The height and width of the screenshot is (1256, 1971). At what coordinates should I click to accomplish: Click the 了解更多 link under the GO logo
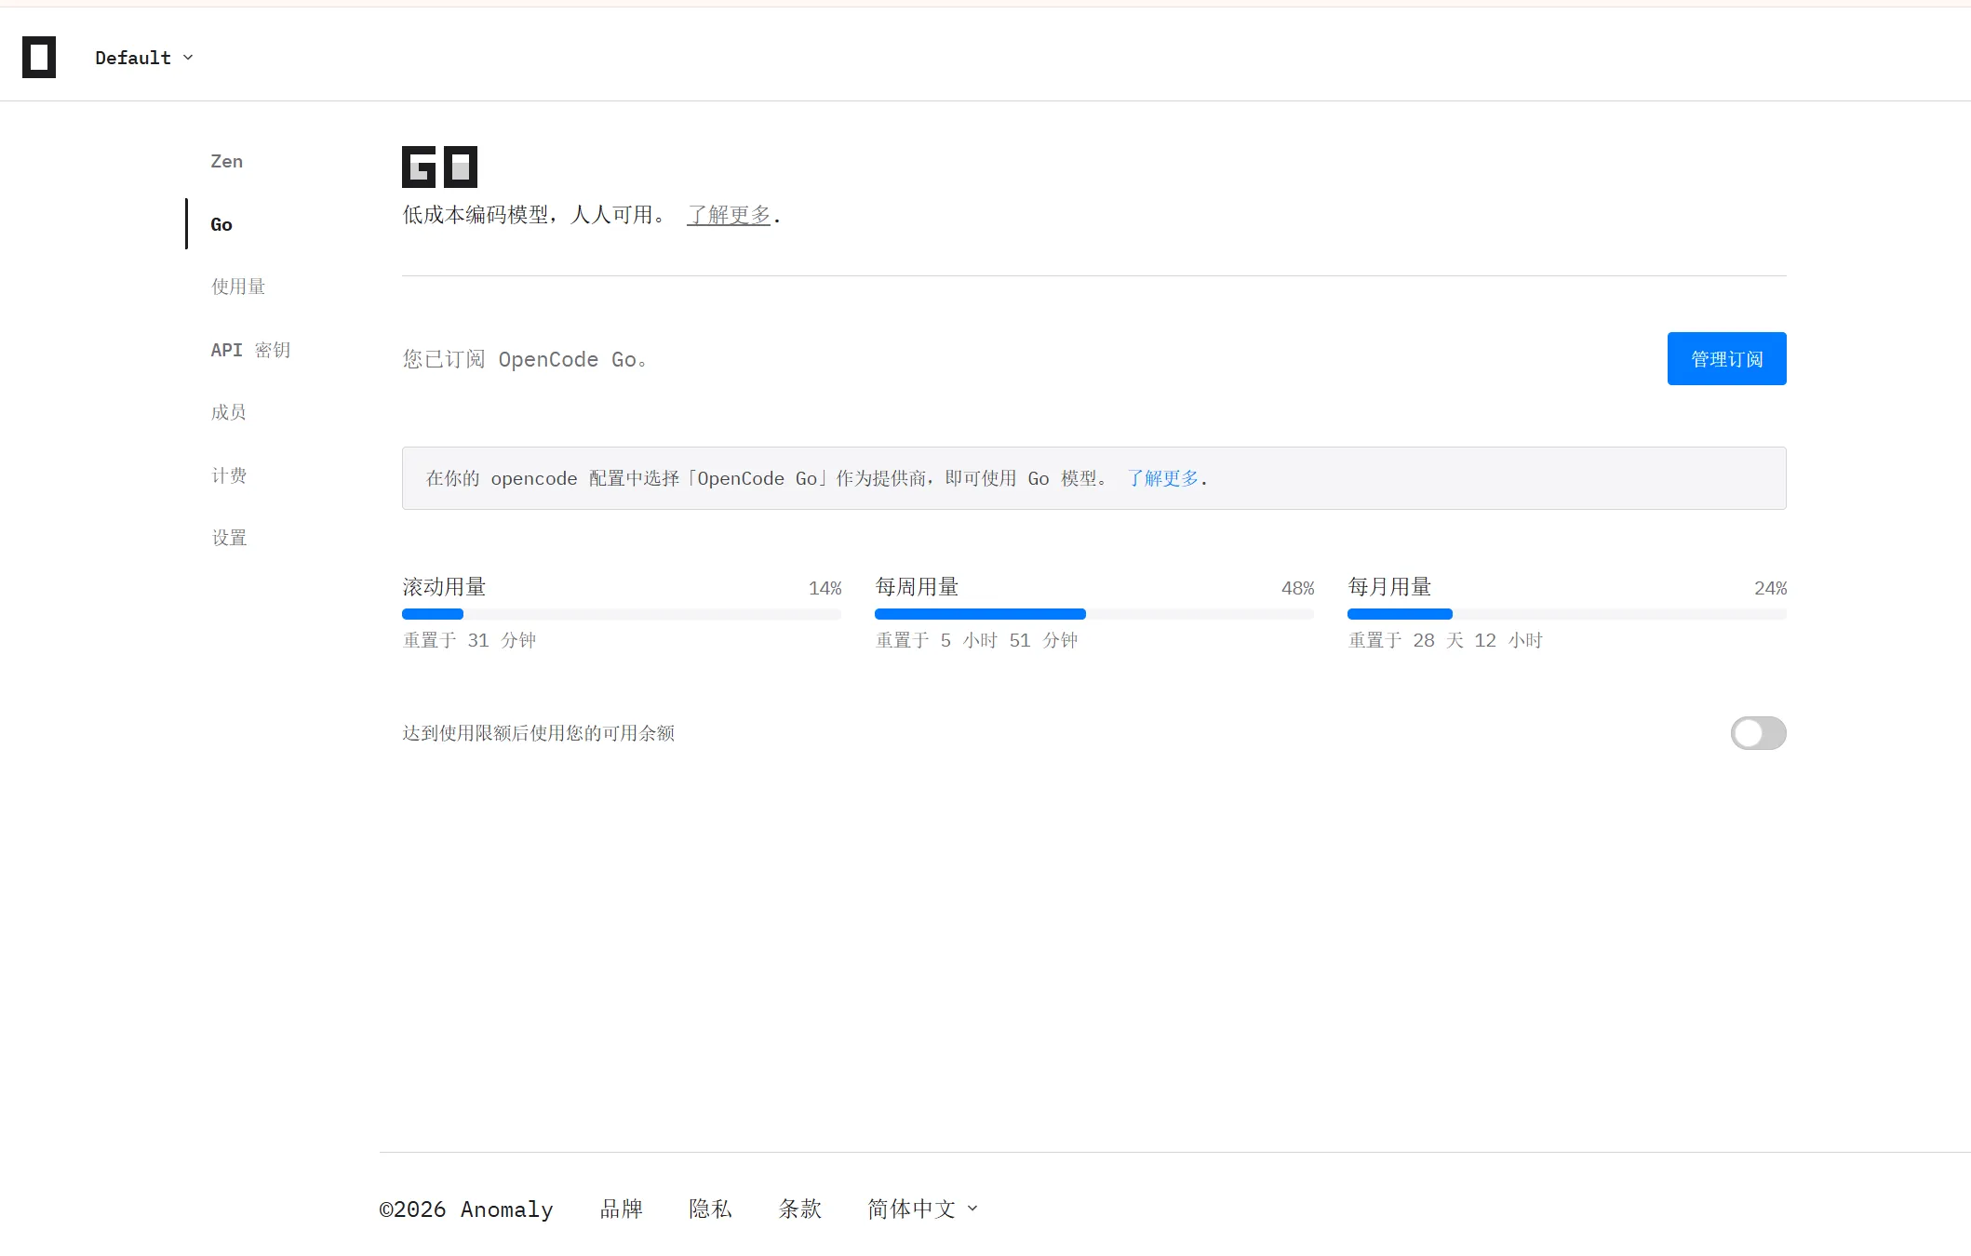click(729, 215)
